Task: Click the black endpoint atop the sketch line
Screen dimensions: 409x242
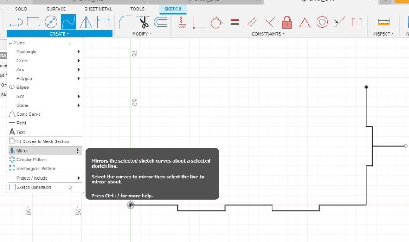Action: point(366,87)
